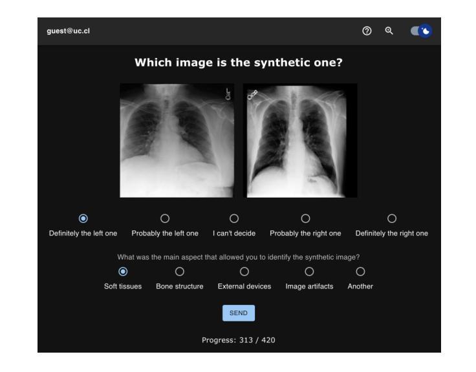Click the "Definitely the left one" label text
This screenshot has height=372, width=476.
(x=83, y=233)
